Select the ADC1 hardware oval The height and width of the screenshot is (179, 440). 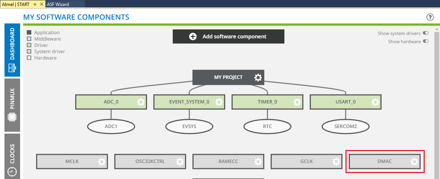pos(111,126)
